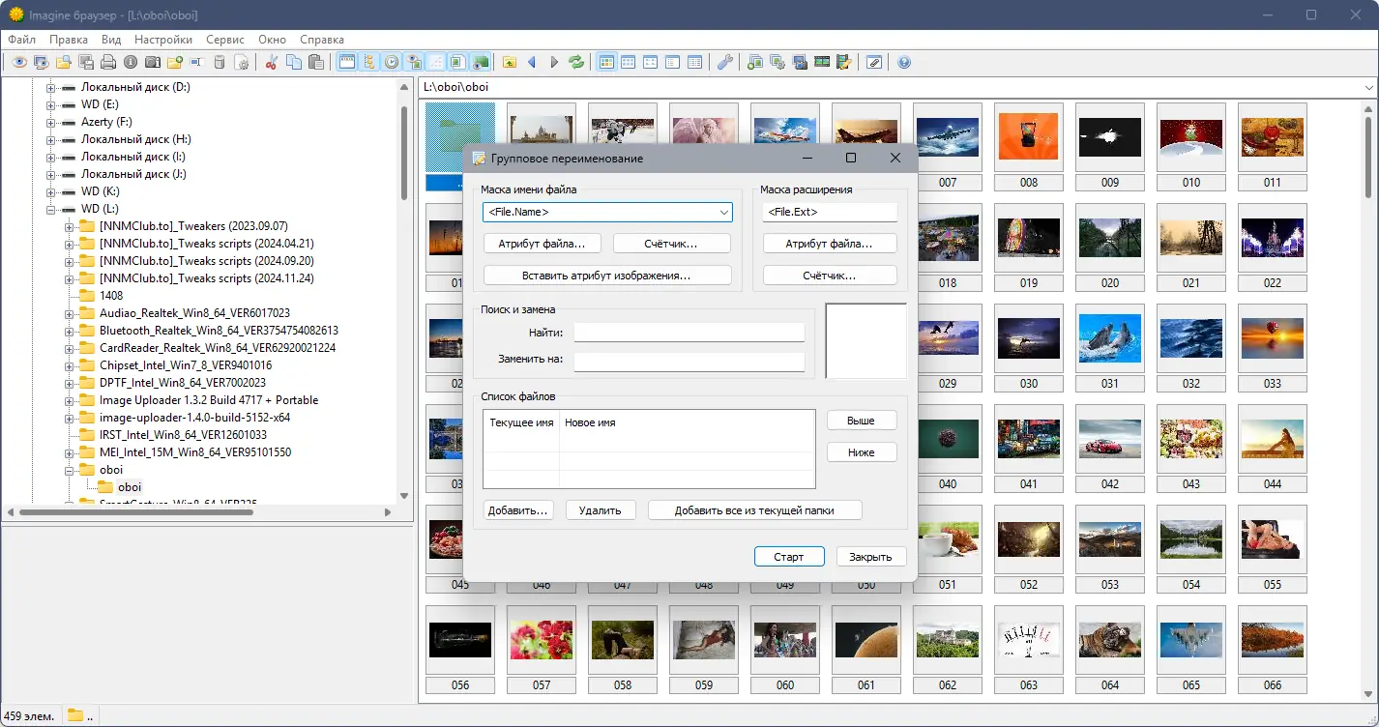Click the blue Back arrow icon
The image size is (1379, 727).
[532, 62]
